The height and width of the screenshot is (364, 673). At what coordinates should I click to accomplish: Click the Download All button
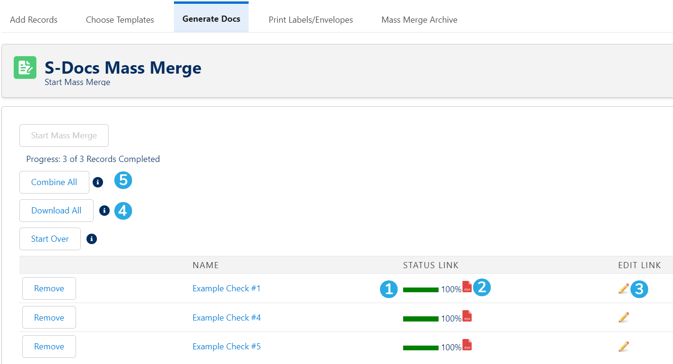pos(56,211)
